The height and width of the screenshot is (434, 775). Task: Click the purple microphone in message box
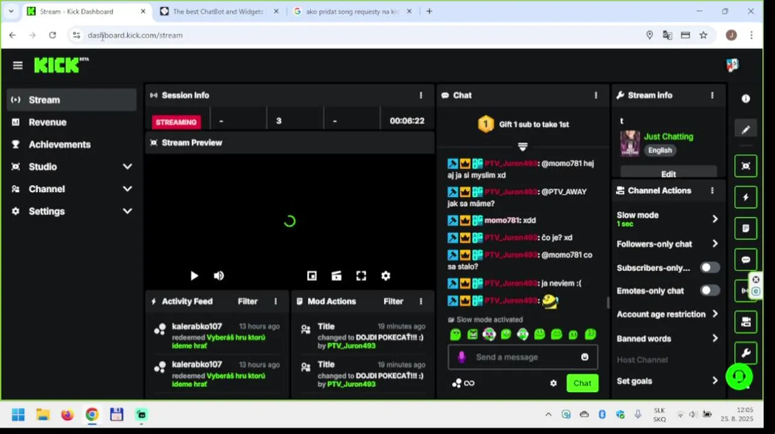tap(462, 357)
